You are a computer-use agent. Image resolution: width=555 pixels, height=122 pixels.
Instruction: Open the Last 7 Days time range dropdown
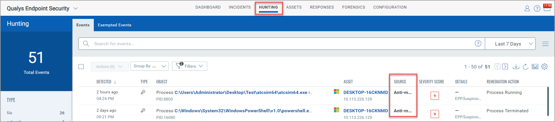point(510,44)
